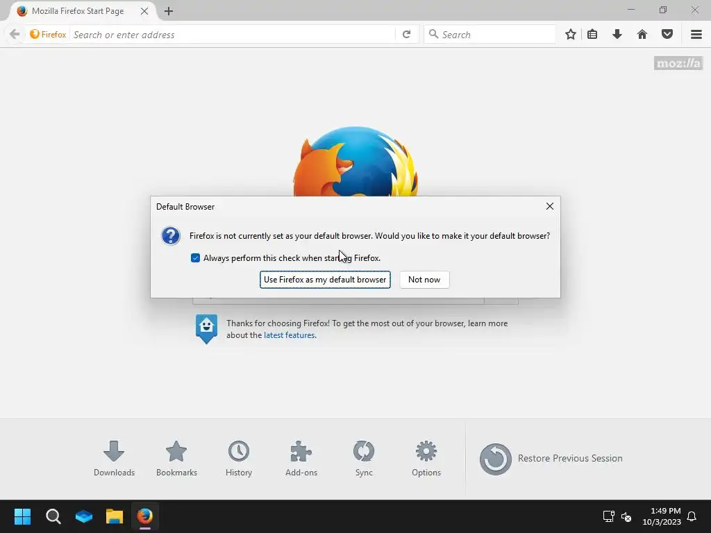Click Use Firefox as my default browser
The image size is (711, 533).
click(325, 280)
